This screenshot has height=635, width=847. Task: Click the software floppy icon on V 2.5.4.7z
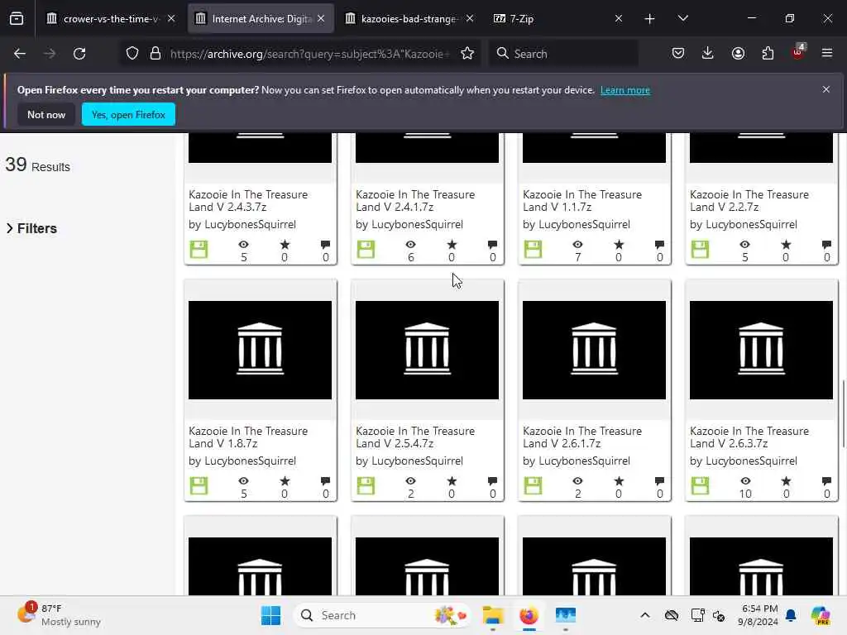pyautogui.click(x=366, y=486)
